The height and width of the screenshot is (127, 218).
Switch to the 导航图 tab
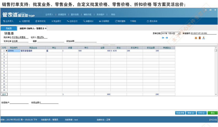(x=9, y=28)
